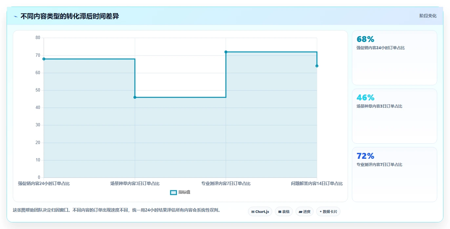Image resolution: width=450 pixels, height=229 pixels.
Task: Click the title 不同内容类型的转化滞后时间差异
Action: coord(70,16)
